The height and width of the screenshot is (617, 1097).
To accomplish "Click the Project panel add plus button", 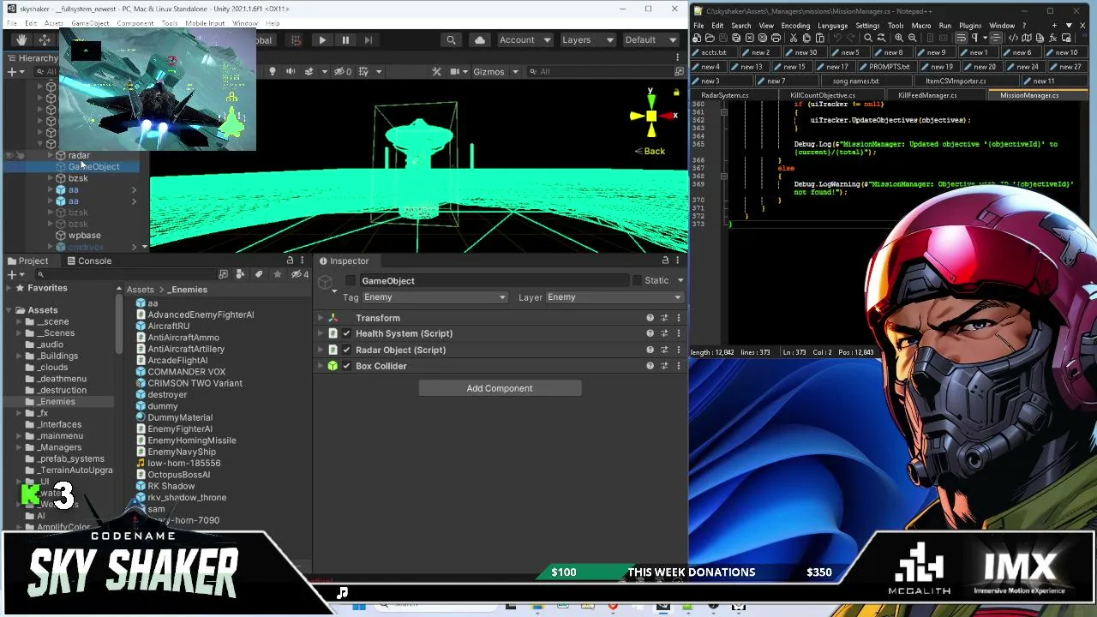I will tap(11, 274).
